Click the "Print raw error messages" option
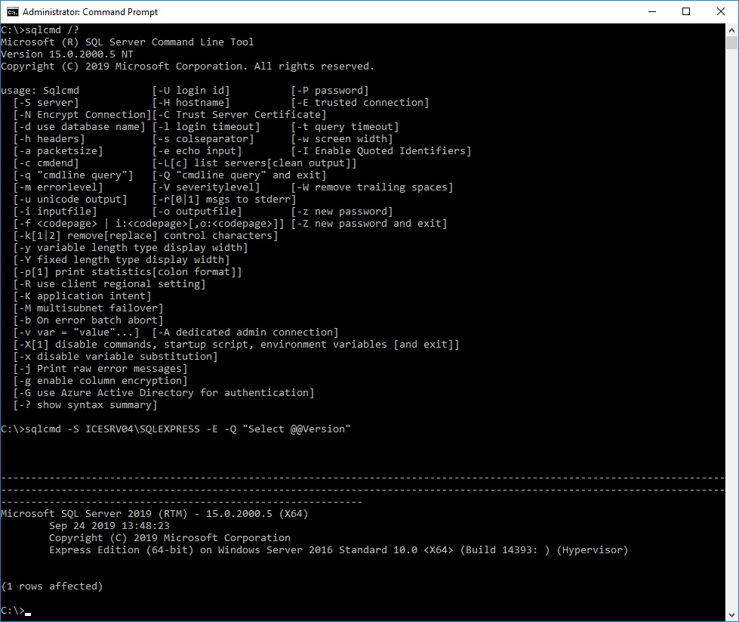The image size is (739, 622). [x=100, y=369]
